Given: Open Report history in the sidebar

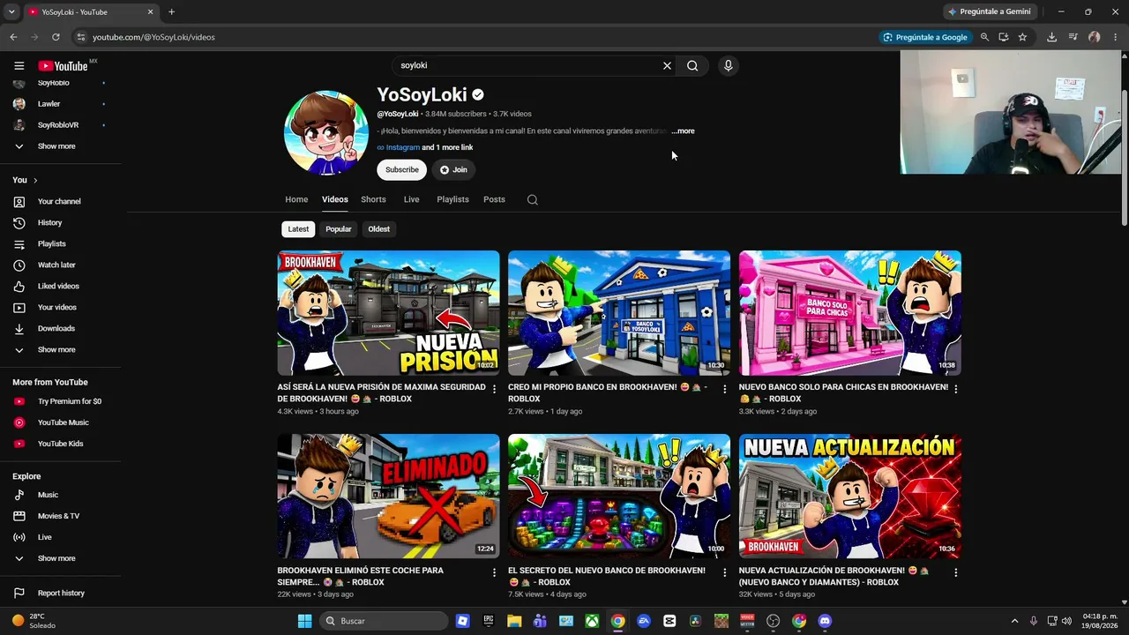Looking at the screenshot, I should 61,593.
